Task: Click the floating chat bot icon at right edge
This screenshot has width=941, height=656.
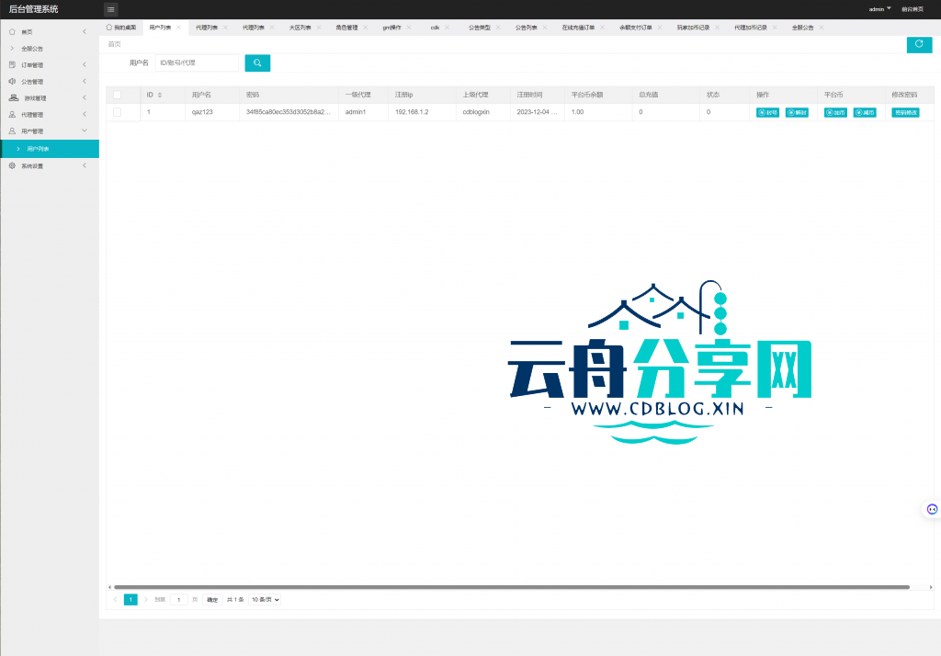Action: (932, 509)
